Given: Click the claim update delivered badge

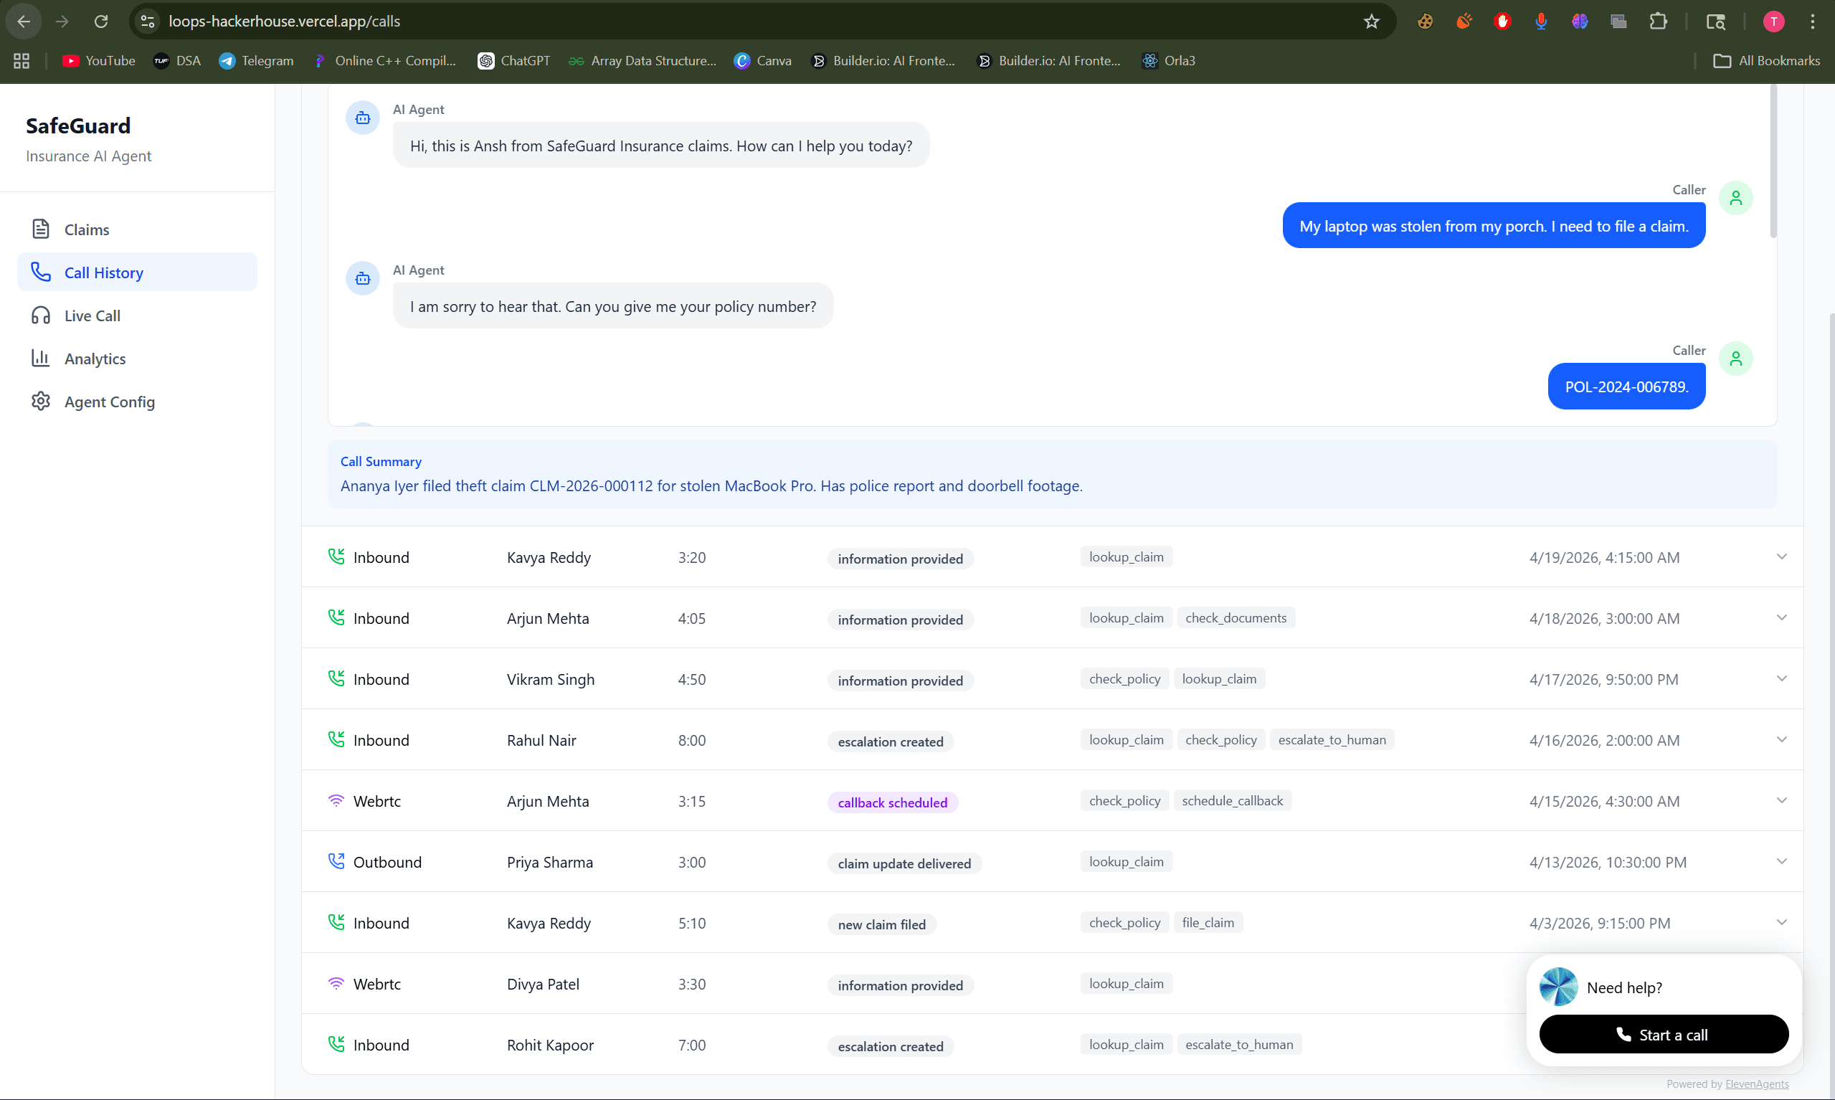Looking at the screenshot, I should click(x=904, y=863).
